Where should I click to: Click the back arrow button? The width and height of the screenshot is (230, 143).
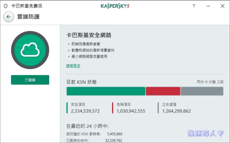[x=8, y=17]
